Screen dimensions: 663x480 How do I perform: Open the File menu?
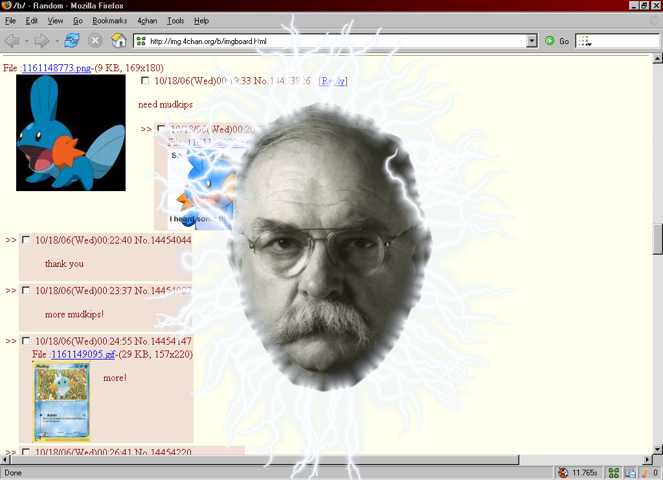(10, 21)
